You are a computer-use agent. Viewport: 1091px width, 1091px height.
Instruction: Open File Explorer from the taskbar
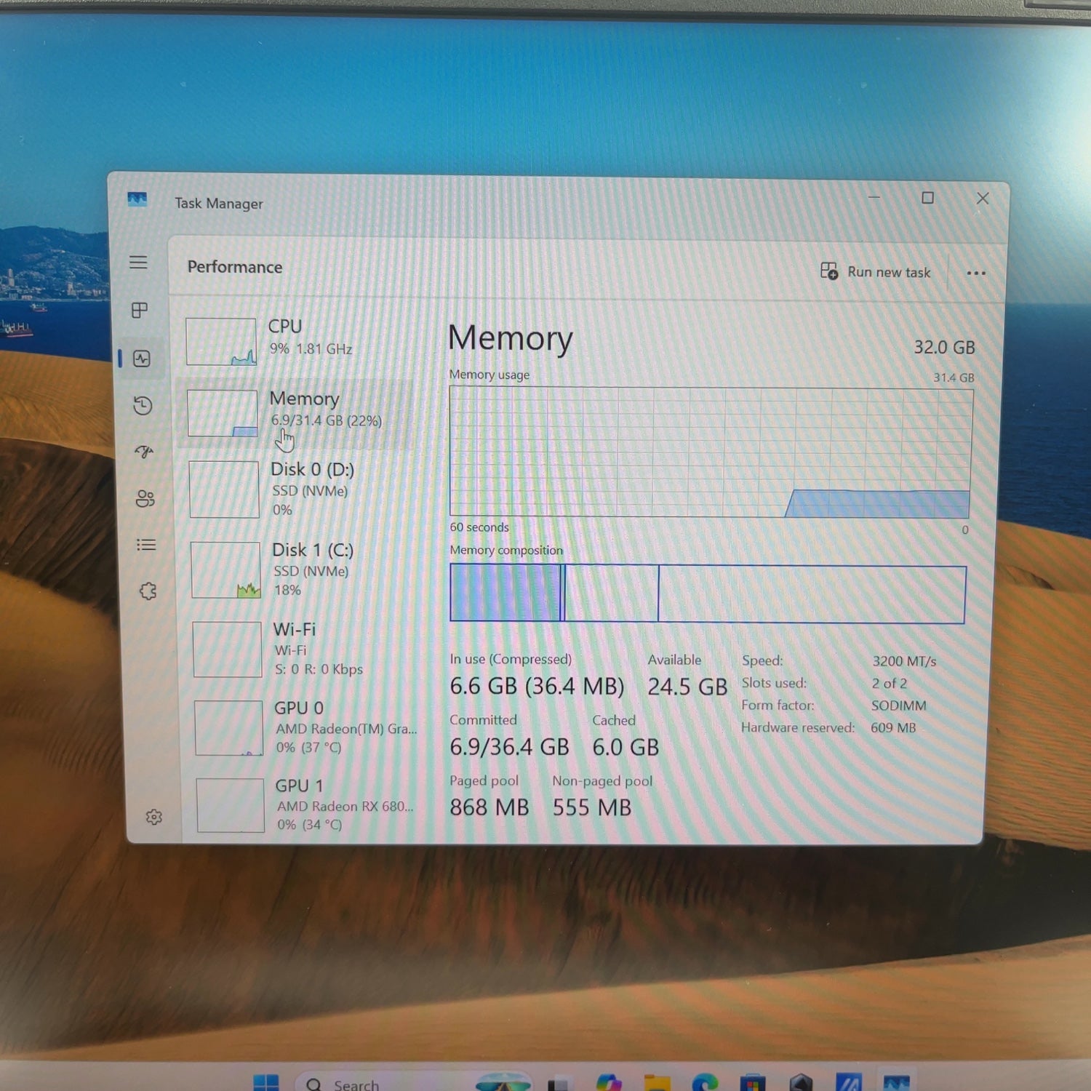tap(657, 1083)
